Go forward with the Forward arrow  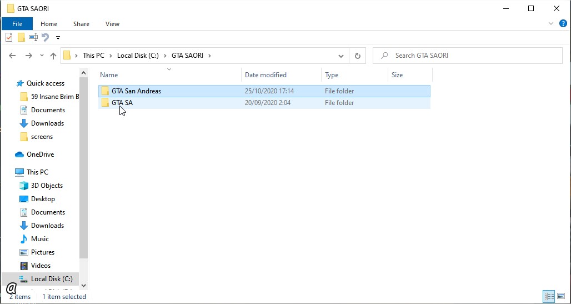point(29,56)
